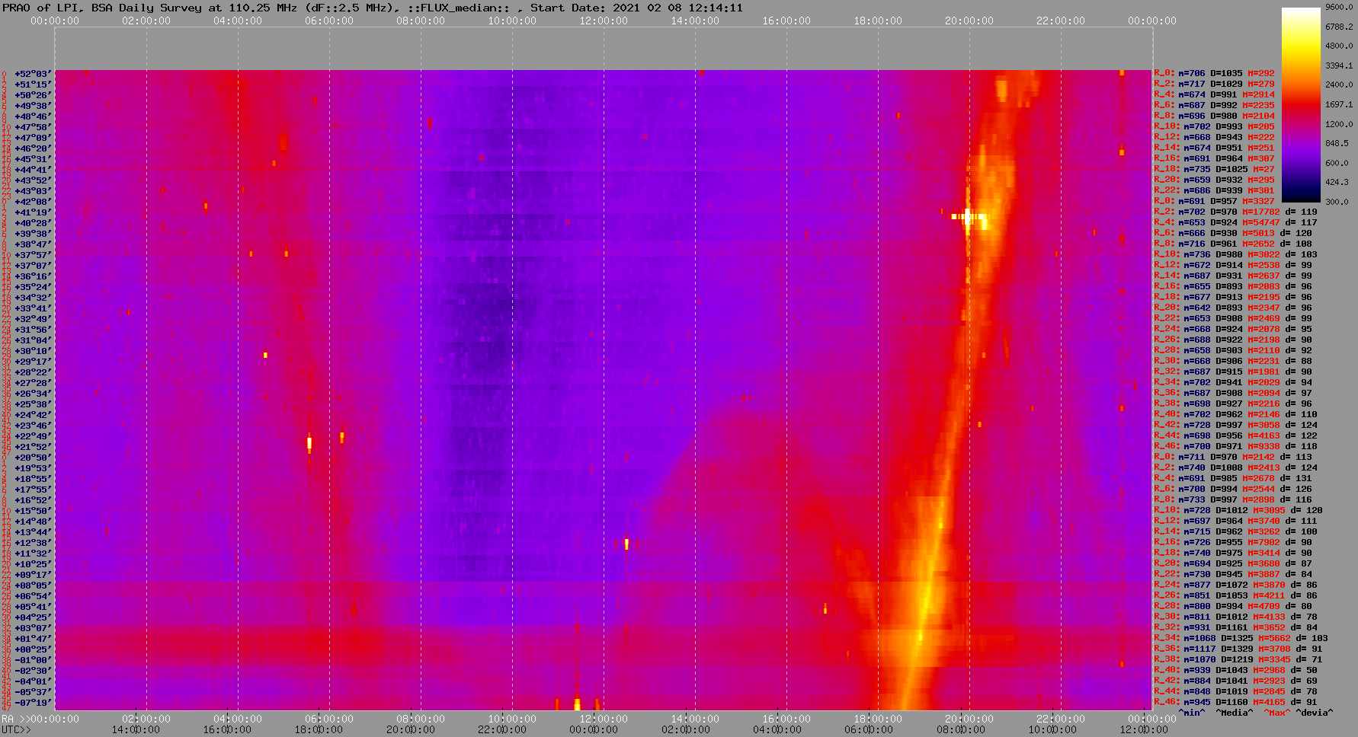Click the 14:00:00 label on the UTC axis
Screen dimensions: 1358x737
[x=136, y=729]
